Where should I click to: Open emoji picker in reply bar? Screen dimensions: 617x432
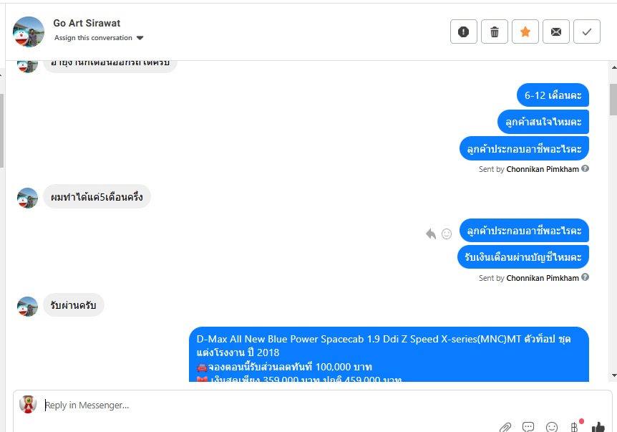(x=552, y=427)
